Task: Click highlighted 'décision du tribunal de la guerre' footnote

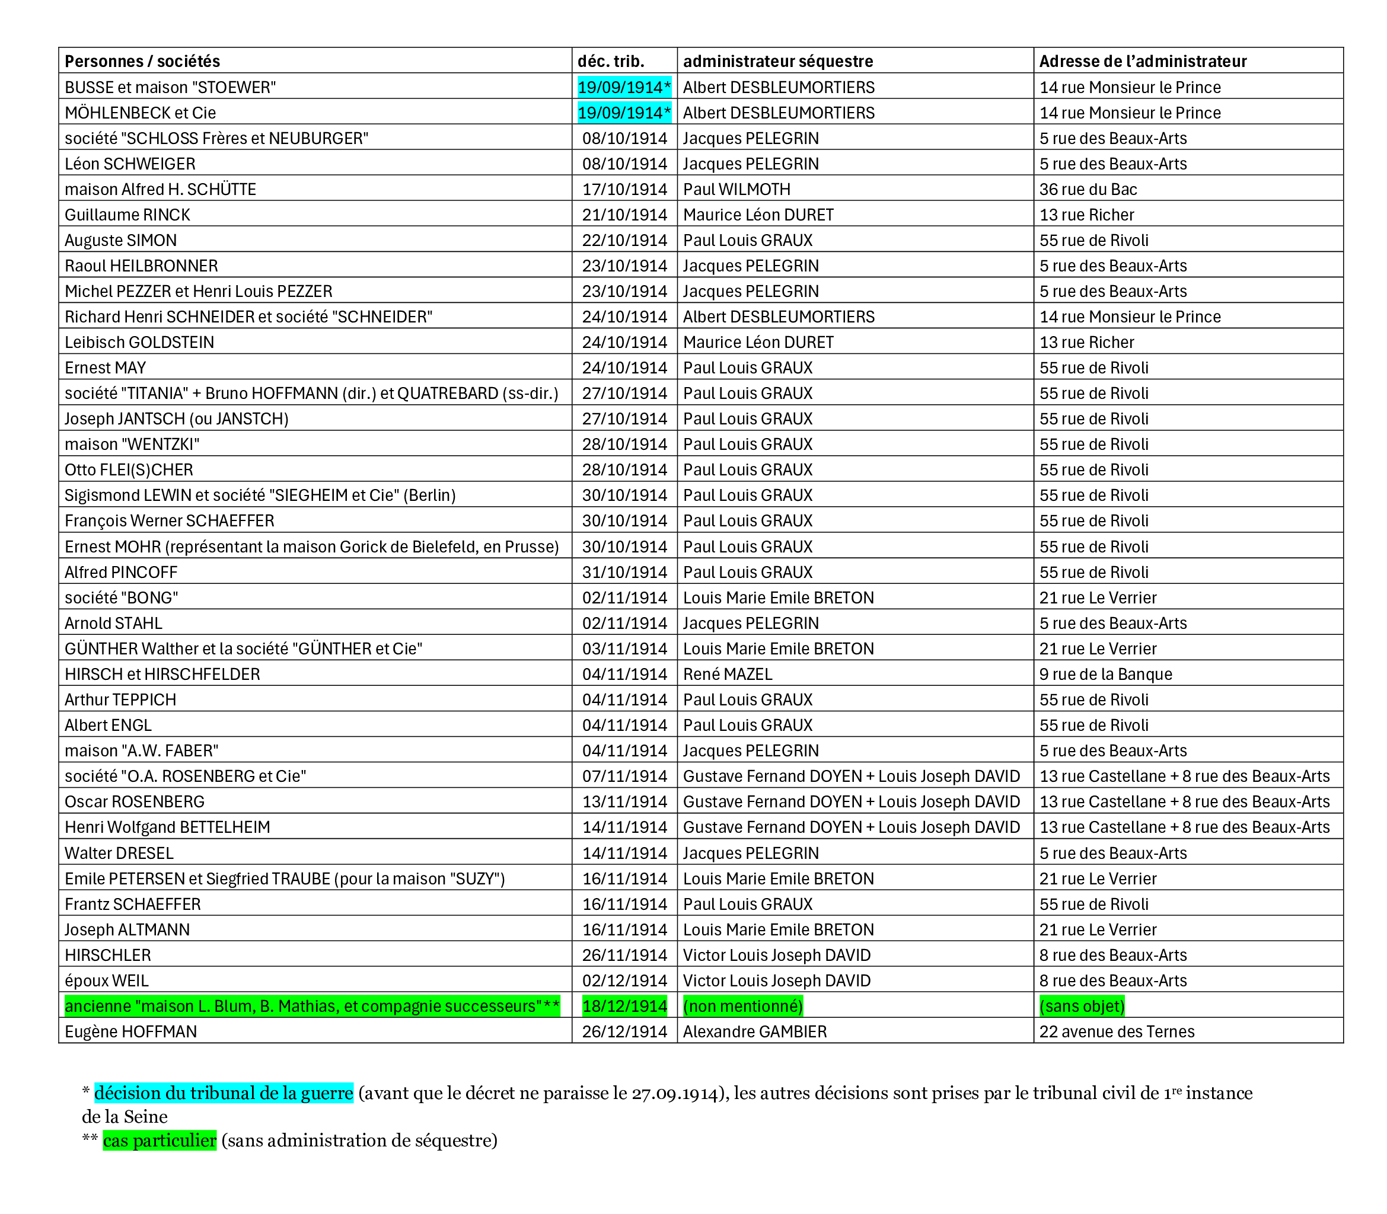Action: tap(224, 1092)
